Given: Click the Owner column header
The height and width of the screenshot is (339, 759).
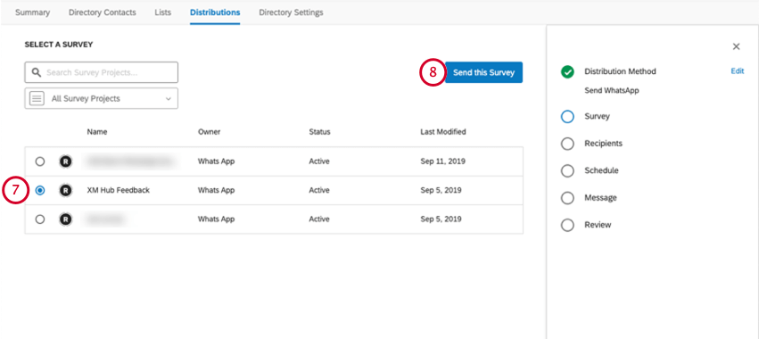Looking at the screenshot, I should (x=209, y=132).
